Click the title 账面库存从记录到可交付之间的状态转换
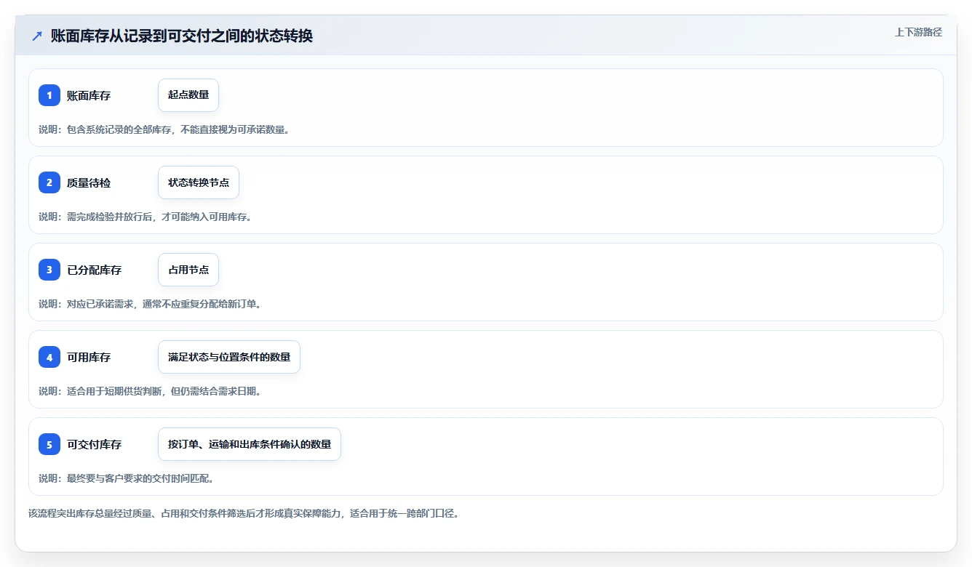 click(182, 36)
